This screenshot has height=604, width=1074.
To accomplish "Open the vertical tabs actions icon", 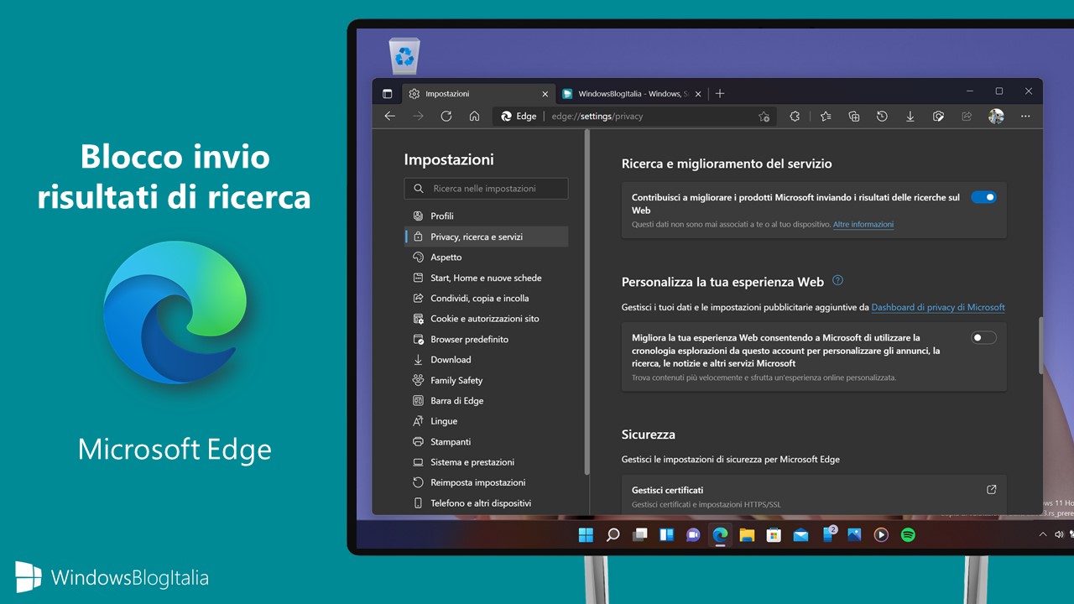I will [387, 93].
